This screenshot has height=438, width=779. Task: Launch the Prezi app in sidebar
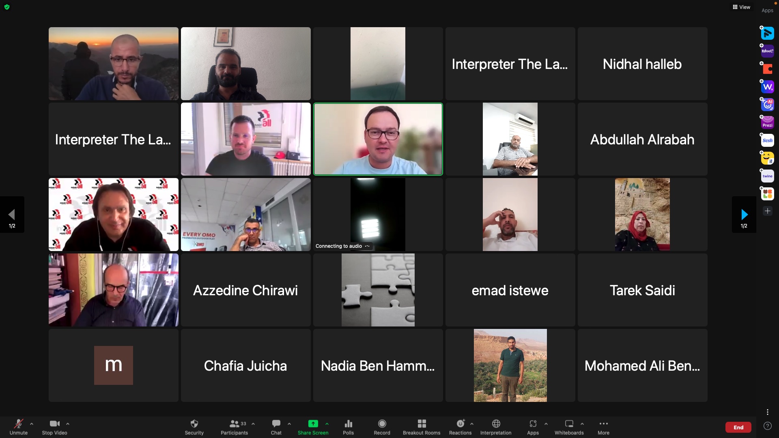coord(767,122)
